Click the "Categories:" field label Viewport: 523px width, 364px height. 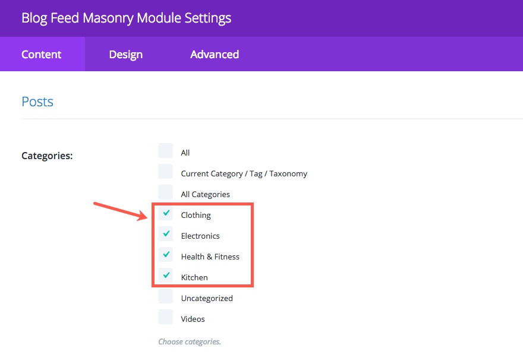coord(47,156)
